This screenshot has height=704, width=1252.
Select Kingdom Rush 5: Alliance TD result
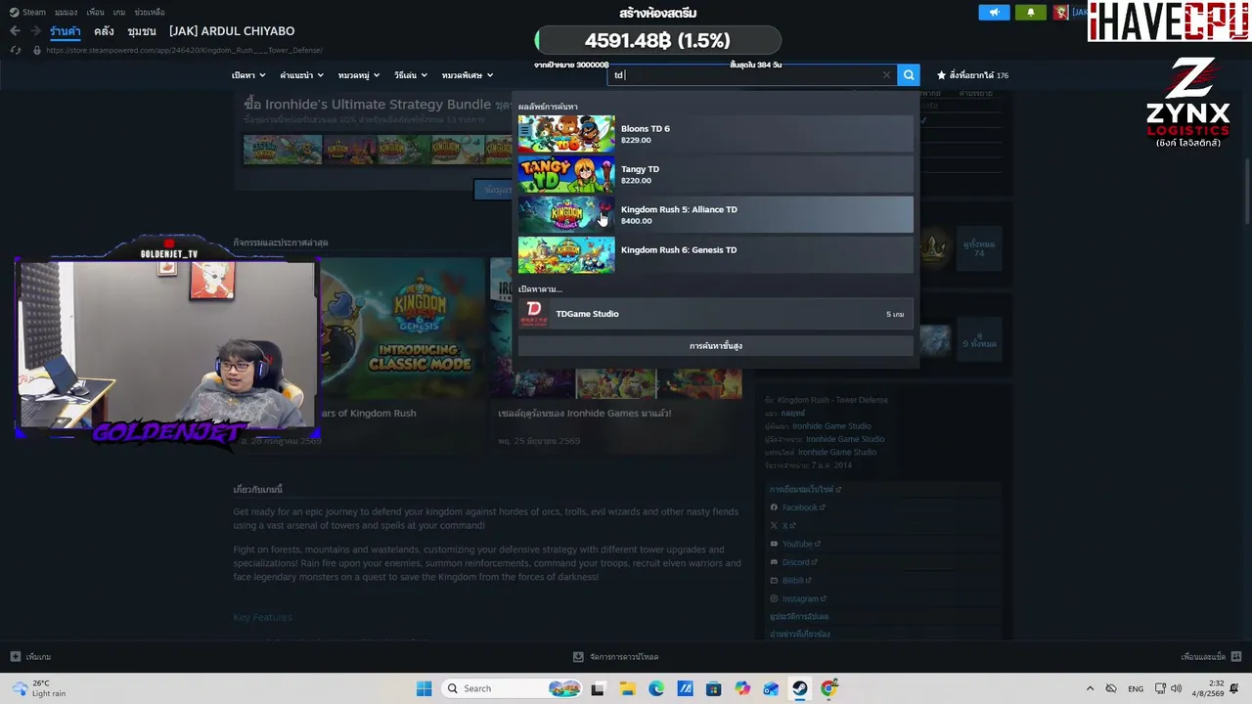pyautogui.click(x=715, y=214)
